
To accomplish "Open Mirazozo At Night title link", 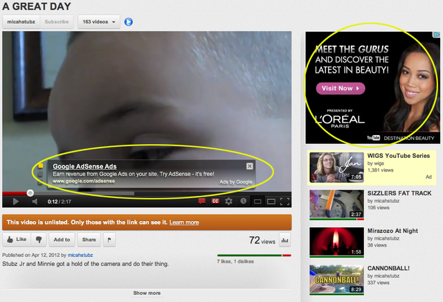I will pyautogui.click(x=392, y=231).
